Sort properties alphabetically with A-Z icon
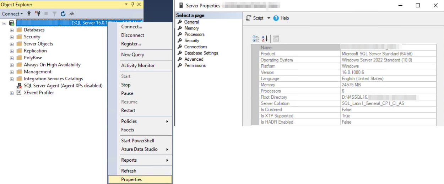This screenshot has height=184, width=444. [x=265, y=38]
